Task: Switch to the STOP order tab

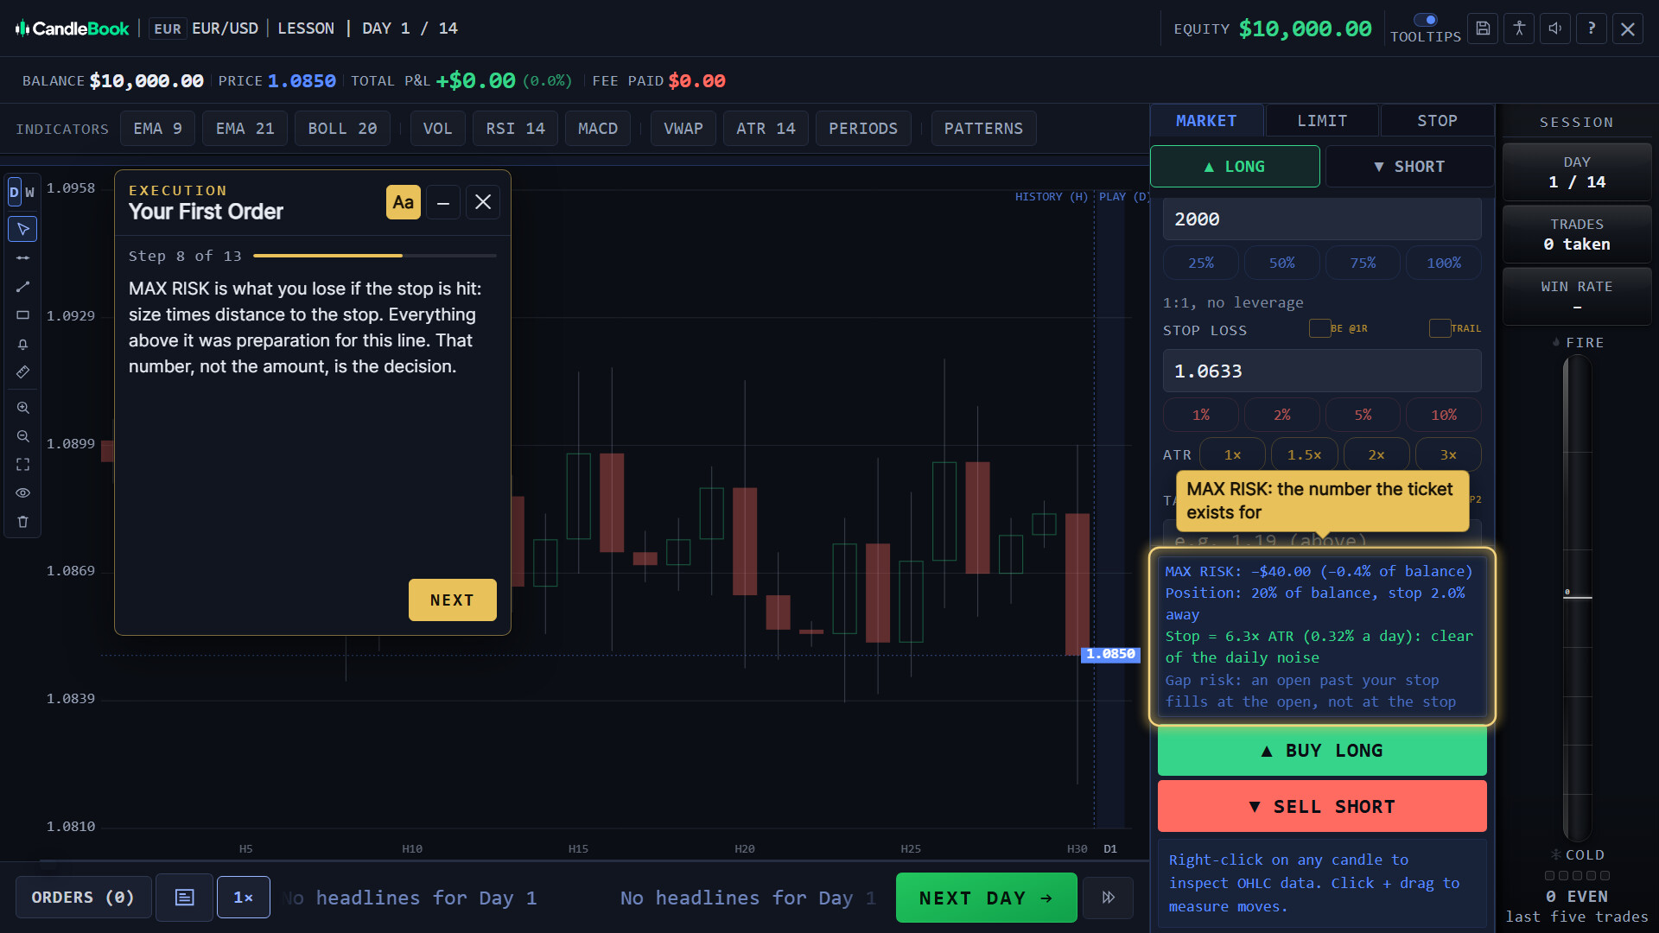Action: (x=1438, y=121)
